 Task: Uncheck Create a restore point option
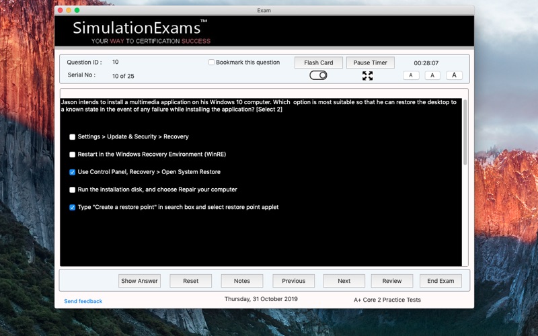click(72, 208)
